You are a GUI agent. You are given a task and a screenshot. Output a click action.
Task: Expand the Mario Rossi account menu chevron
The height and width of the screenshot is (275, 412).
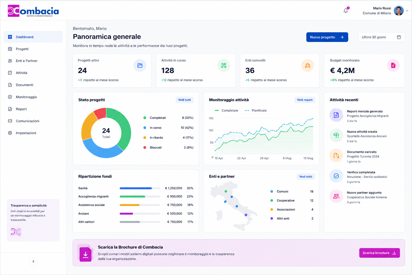click(x=407, y=11)
